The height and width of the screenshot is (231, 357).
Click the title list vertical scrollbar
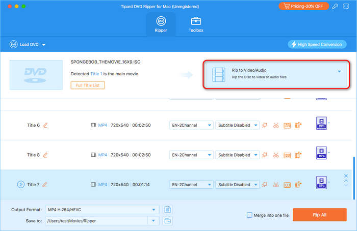354,178
